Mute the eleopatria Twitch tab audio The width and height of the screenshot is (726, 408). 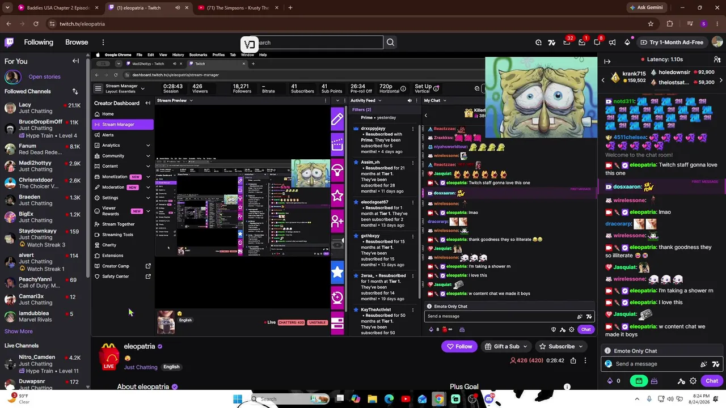tap(178, 8)
